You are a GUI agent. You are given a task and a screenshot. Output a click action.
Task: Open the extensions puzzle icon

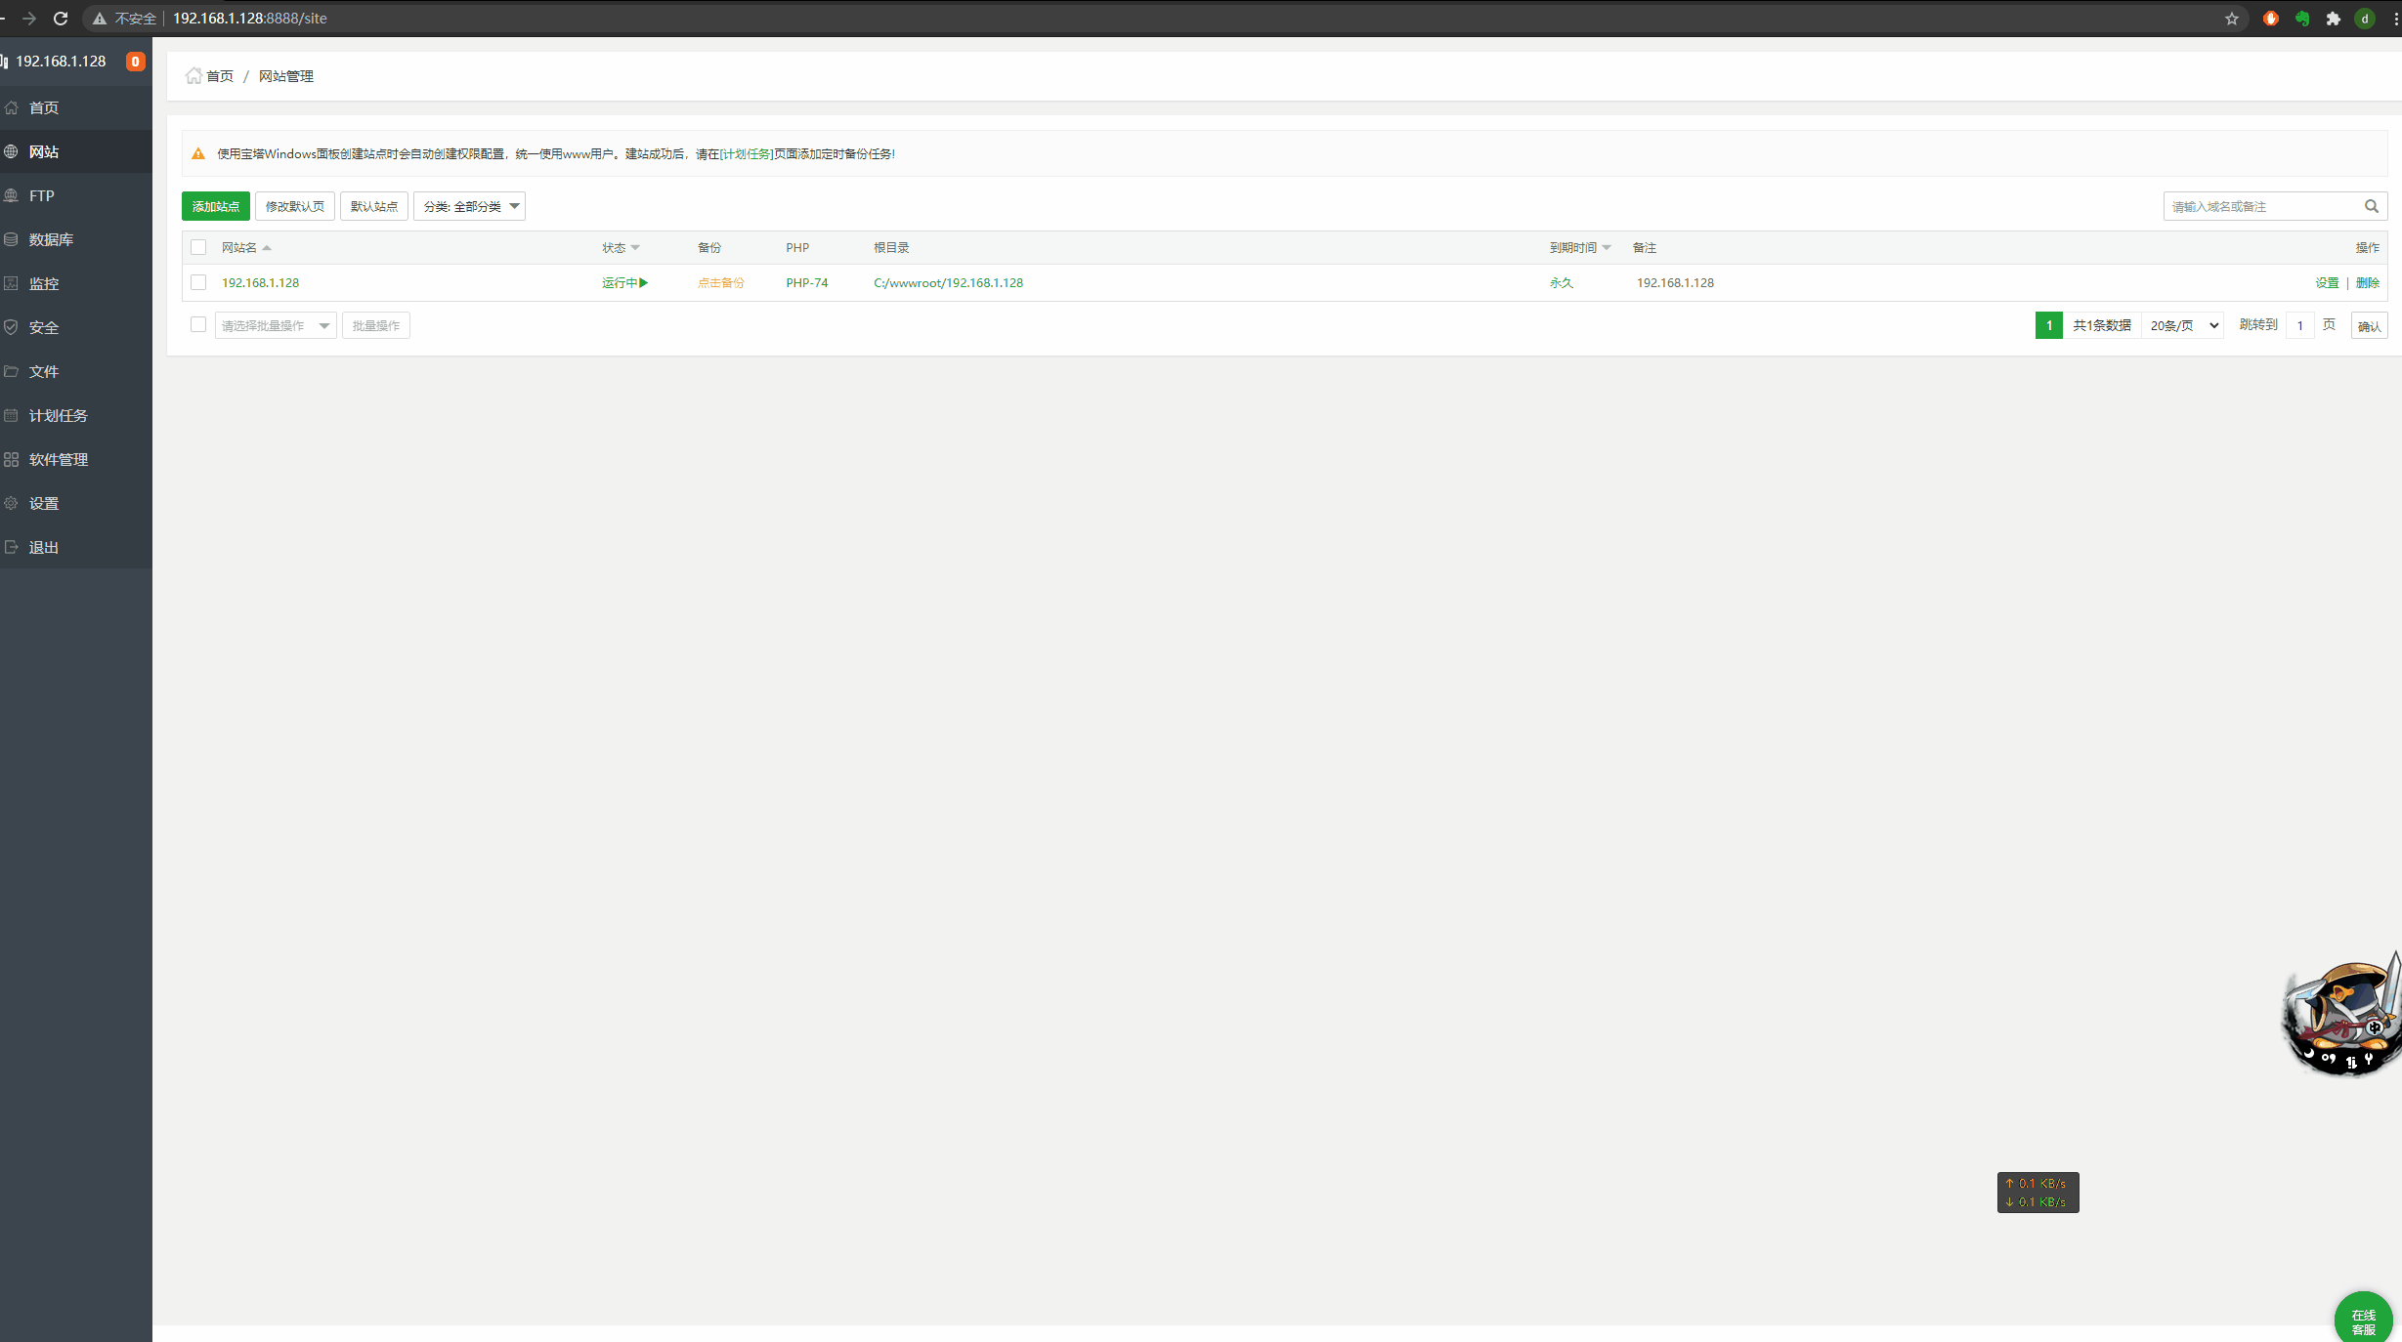coord(2334,19)
